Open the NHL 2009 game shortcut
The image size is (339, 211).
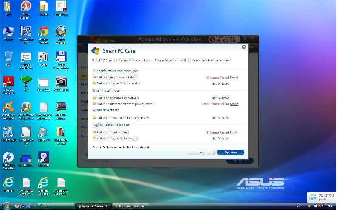click(43, 159)
